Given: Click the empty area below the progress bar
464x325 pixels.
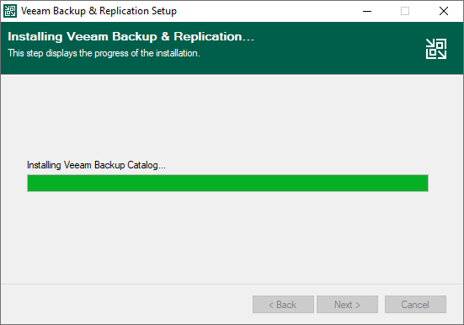Looking at the screenshot, I should [x=232, y=237].
